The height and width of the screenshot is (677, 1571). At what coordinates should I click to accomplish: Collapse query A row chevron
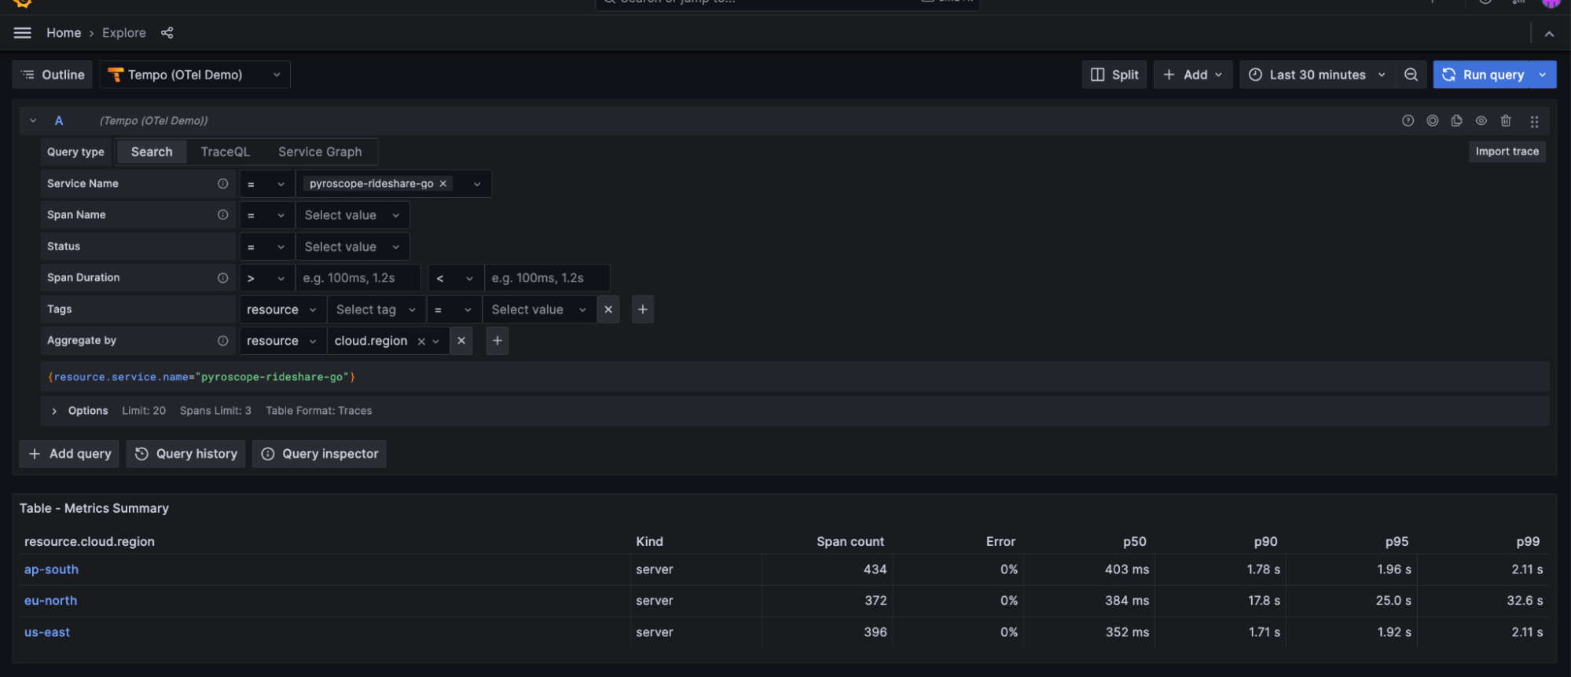(x=33, y=121)
